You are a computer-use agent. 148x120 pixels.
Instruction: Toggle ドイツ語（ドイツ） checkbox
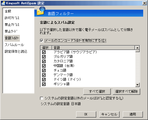[x=44, y=79]
